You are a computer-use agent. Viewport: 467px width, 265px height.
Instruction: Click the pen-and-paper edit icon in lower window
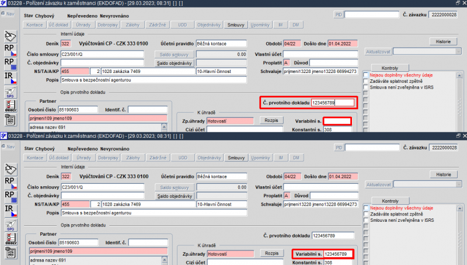tap(11, 169)
